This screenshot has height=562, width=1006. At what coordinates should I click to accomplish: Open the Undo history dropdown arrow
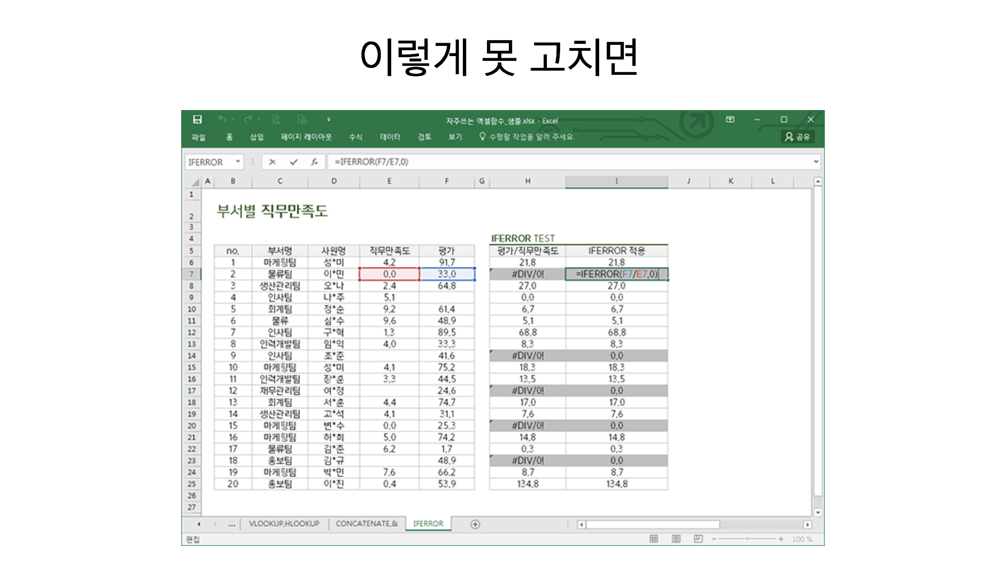(x=234, y=120)
